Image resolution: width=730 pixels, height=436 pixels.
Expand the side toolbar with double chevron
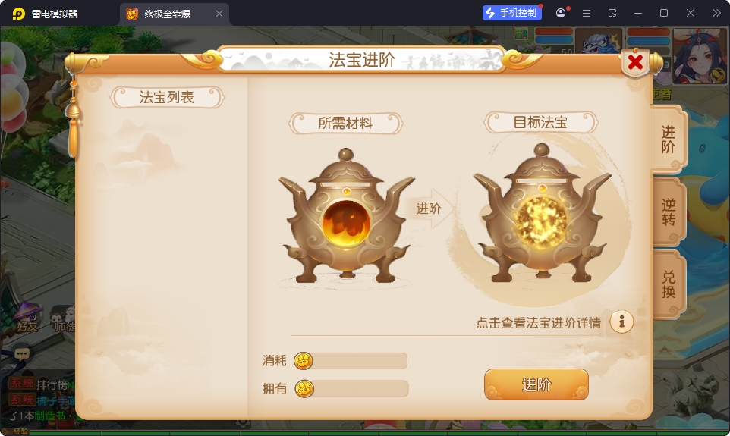(716, 13)
